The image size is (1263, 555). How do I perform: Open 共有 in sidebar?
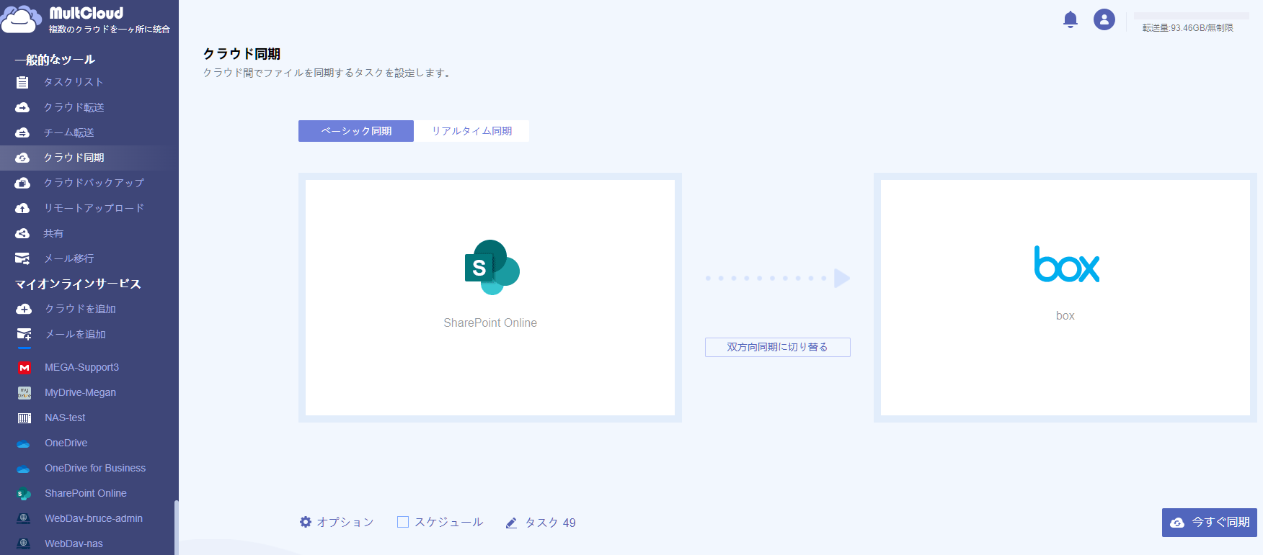[53, 233]
